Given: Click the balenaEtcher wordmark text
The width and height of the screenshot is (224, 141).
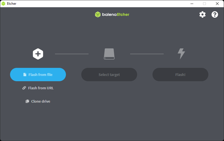Looking at the screenshot, I should point(116,14).
